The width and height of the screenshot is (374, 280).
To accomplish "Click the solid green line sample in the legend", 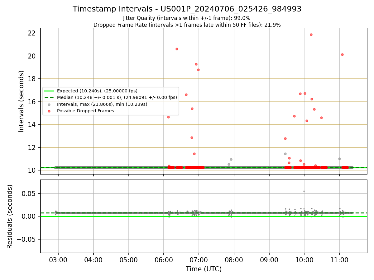I will coord(49,91).
